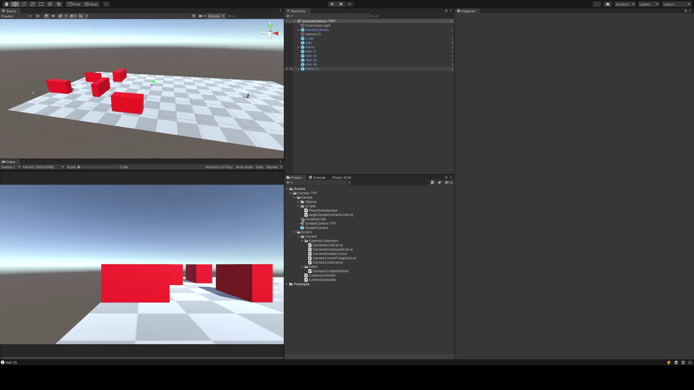Select Cube in Hierarchy
This screenshot has height=390, width=694.
click(x=309, y=39)
